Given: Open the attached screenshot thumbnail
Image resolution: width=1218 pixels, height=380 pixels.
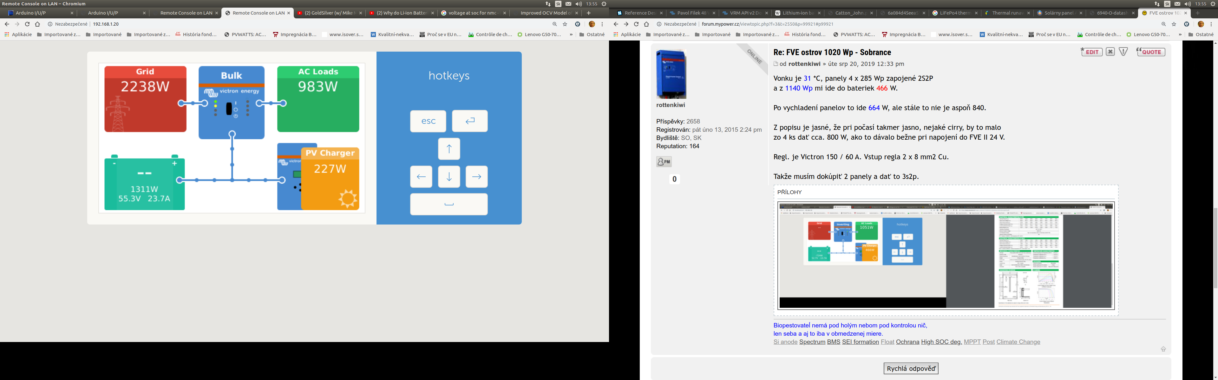Looking at the screenshot, I should point(946,255).
